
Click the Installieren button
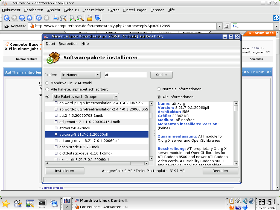point(65,171)
